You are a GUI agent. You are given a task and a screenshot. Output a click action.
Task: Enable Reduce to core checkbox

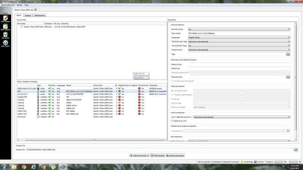coord(172,121)
